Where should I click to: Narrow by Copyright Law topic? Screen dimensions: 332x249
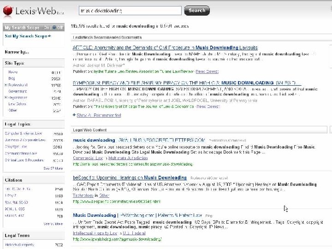pos(16,147)
